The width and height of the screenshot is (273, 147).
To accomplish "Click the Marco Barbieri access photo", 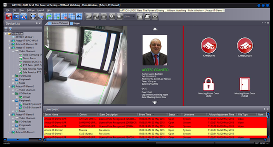I will [155, 50].
